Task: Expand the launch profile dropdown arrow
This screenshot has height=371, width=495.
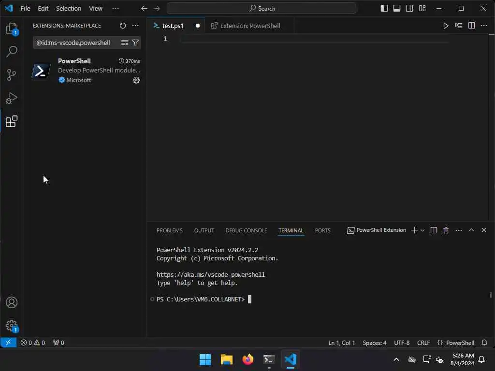Action: (x=422, y=230)
